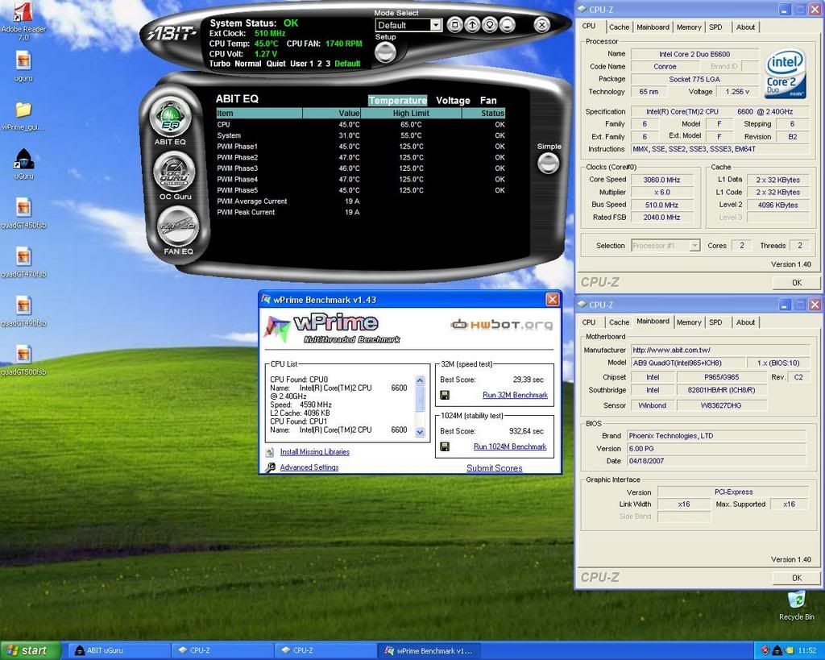Run the 32M Benchmark in wPrime
The width and height of the screenshot is (825, 660).
(x=515, y=395)
